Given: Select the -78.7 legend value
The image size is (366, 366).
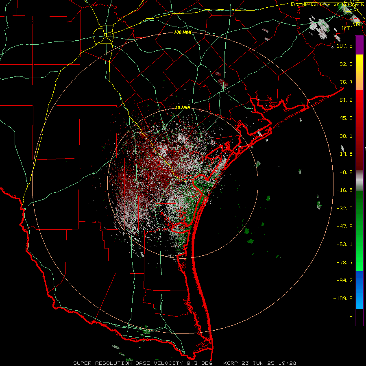Looking at the screenshot, I should [x=344, y=263].
